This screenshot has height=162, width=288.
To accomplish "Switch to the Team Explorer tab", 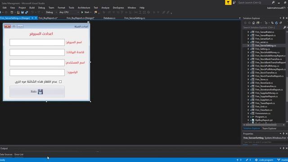I will (x=269, y=128).
